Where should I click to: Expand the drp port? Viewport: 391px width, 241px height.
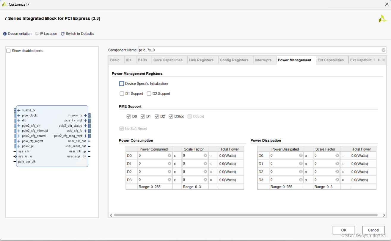click(19, 121)
